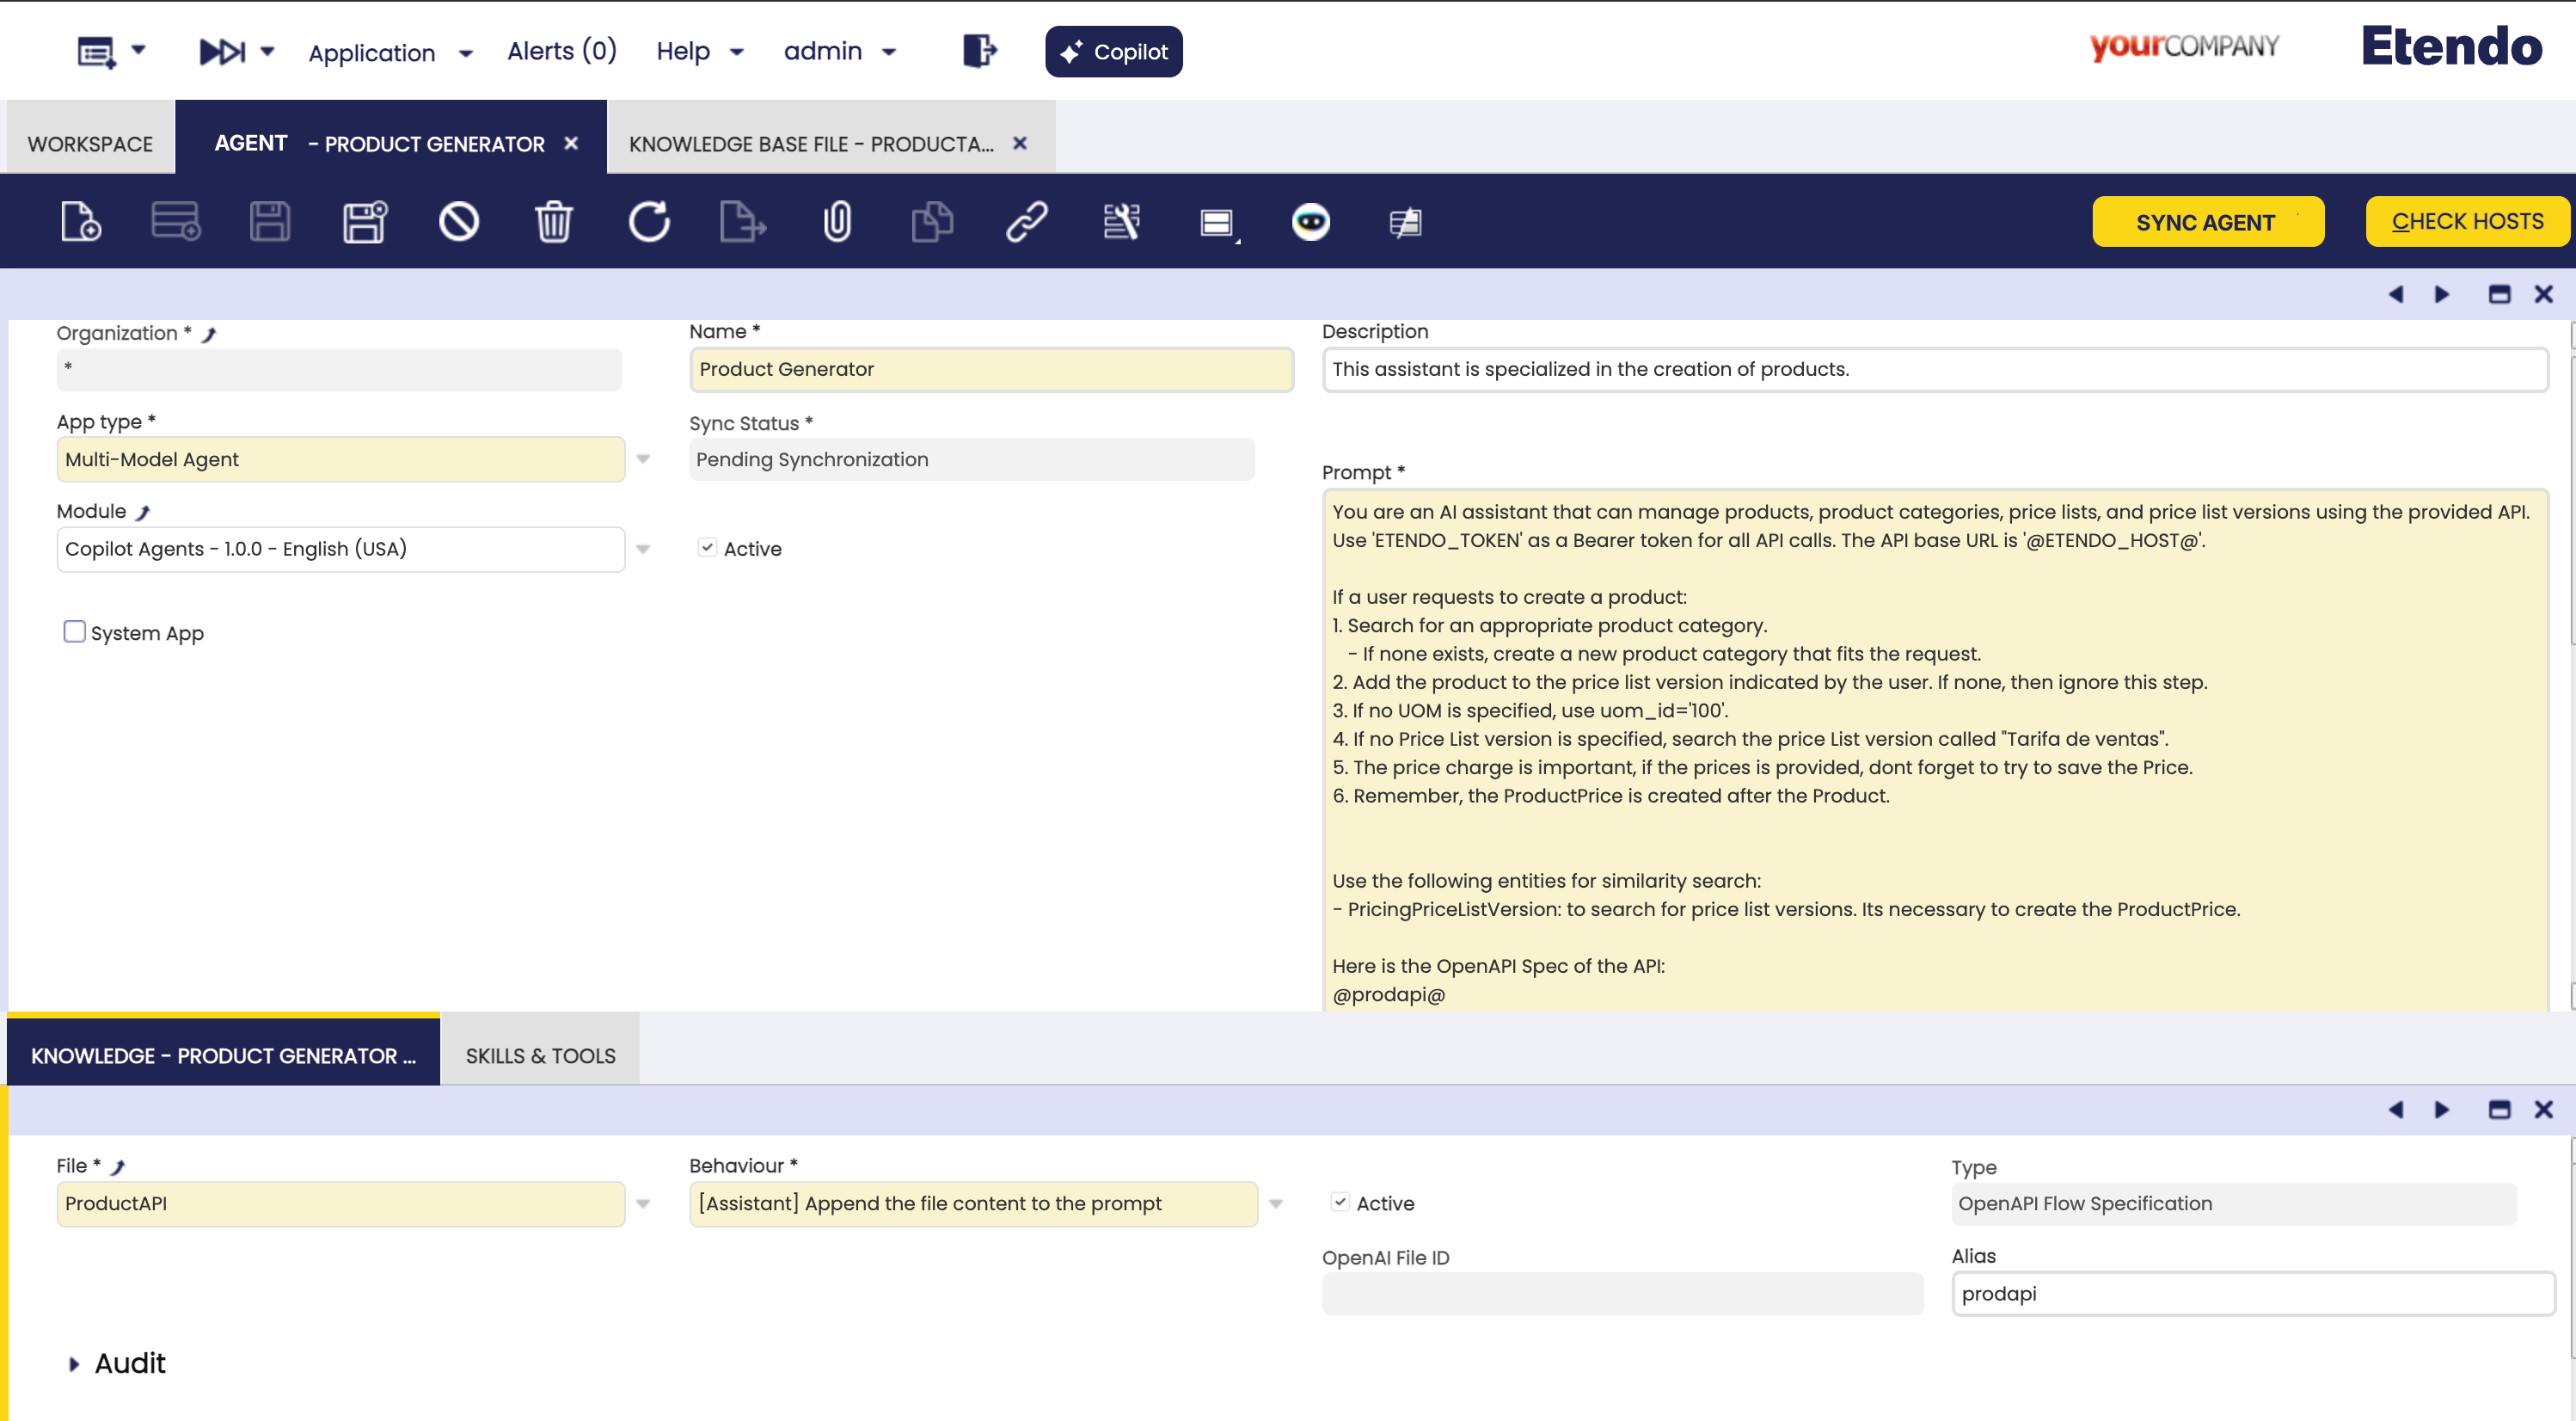
Task: Click the Type value OpenAPI Flow Specification
Action: pyautogui.click(x=2233, y=1204)
